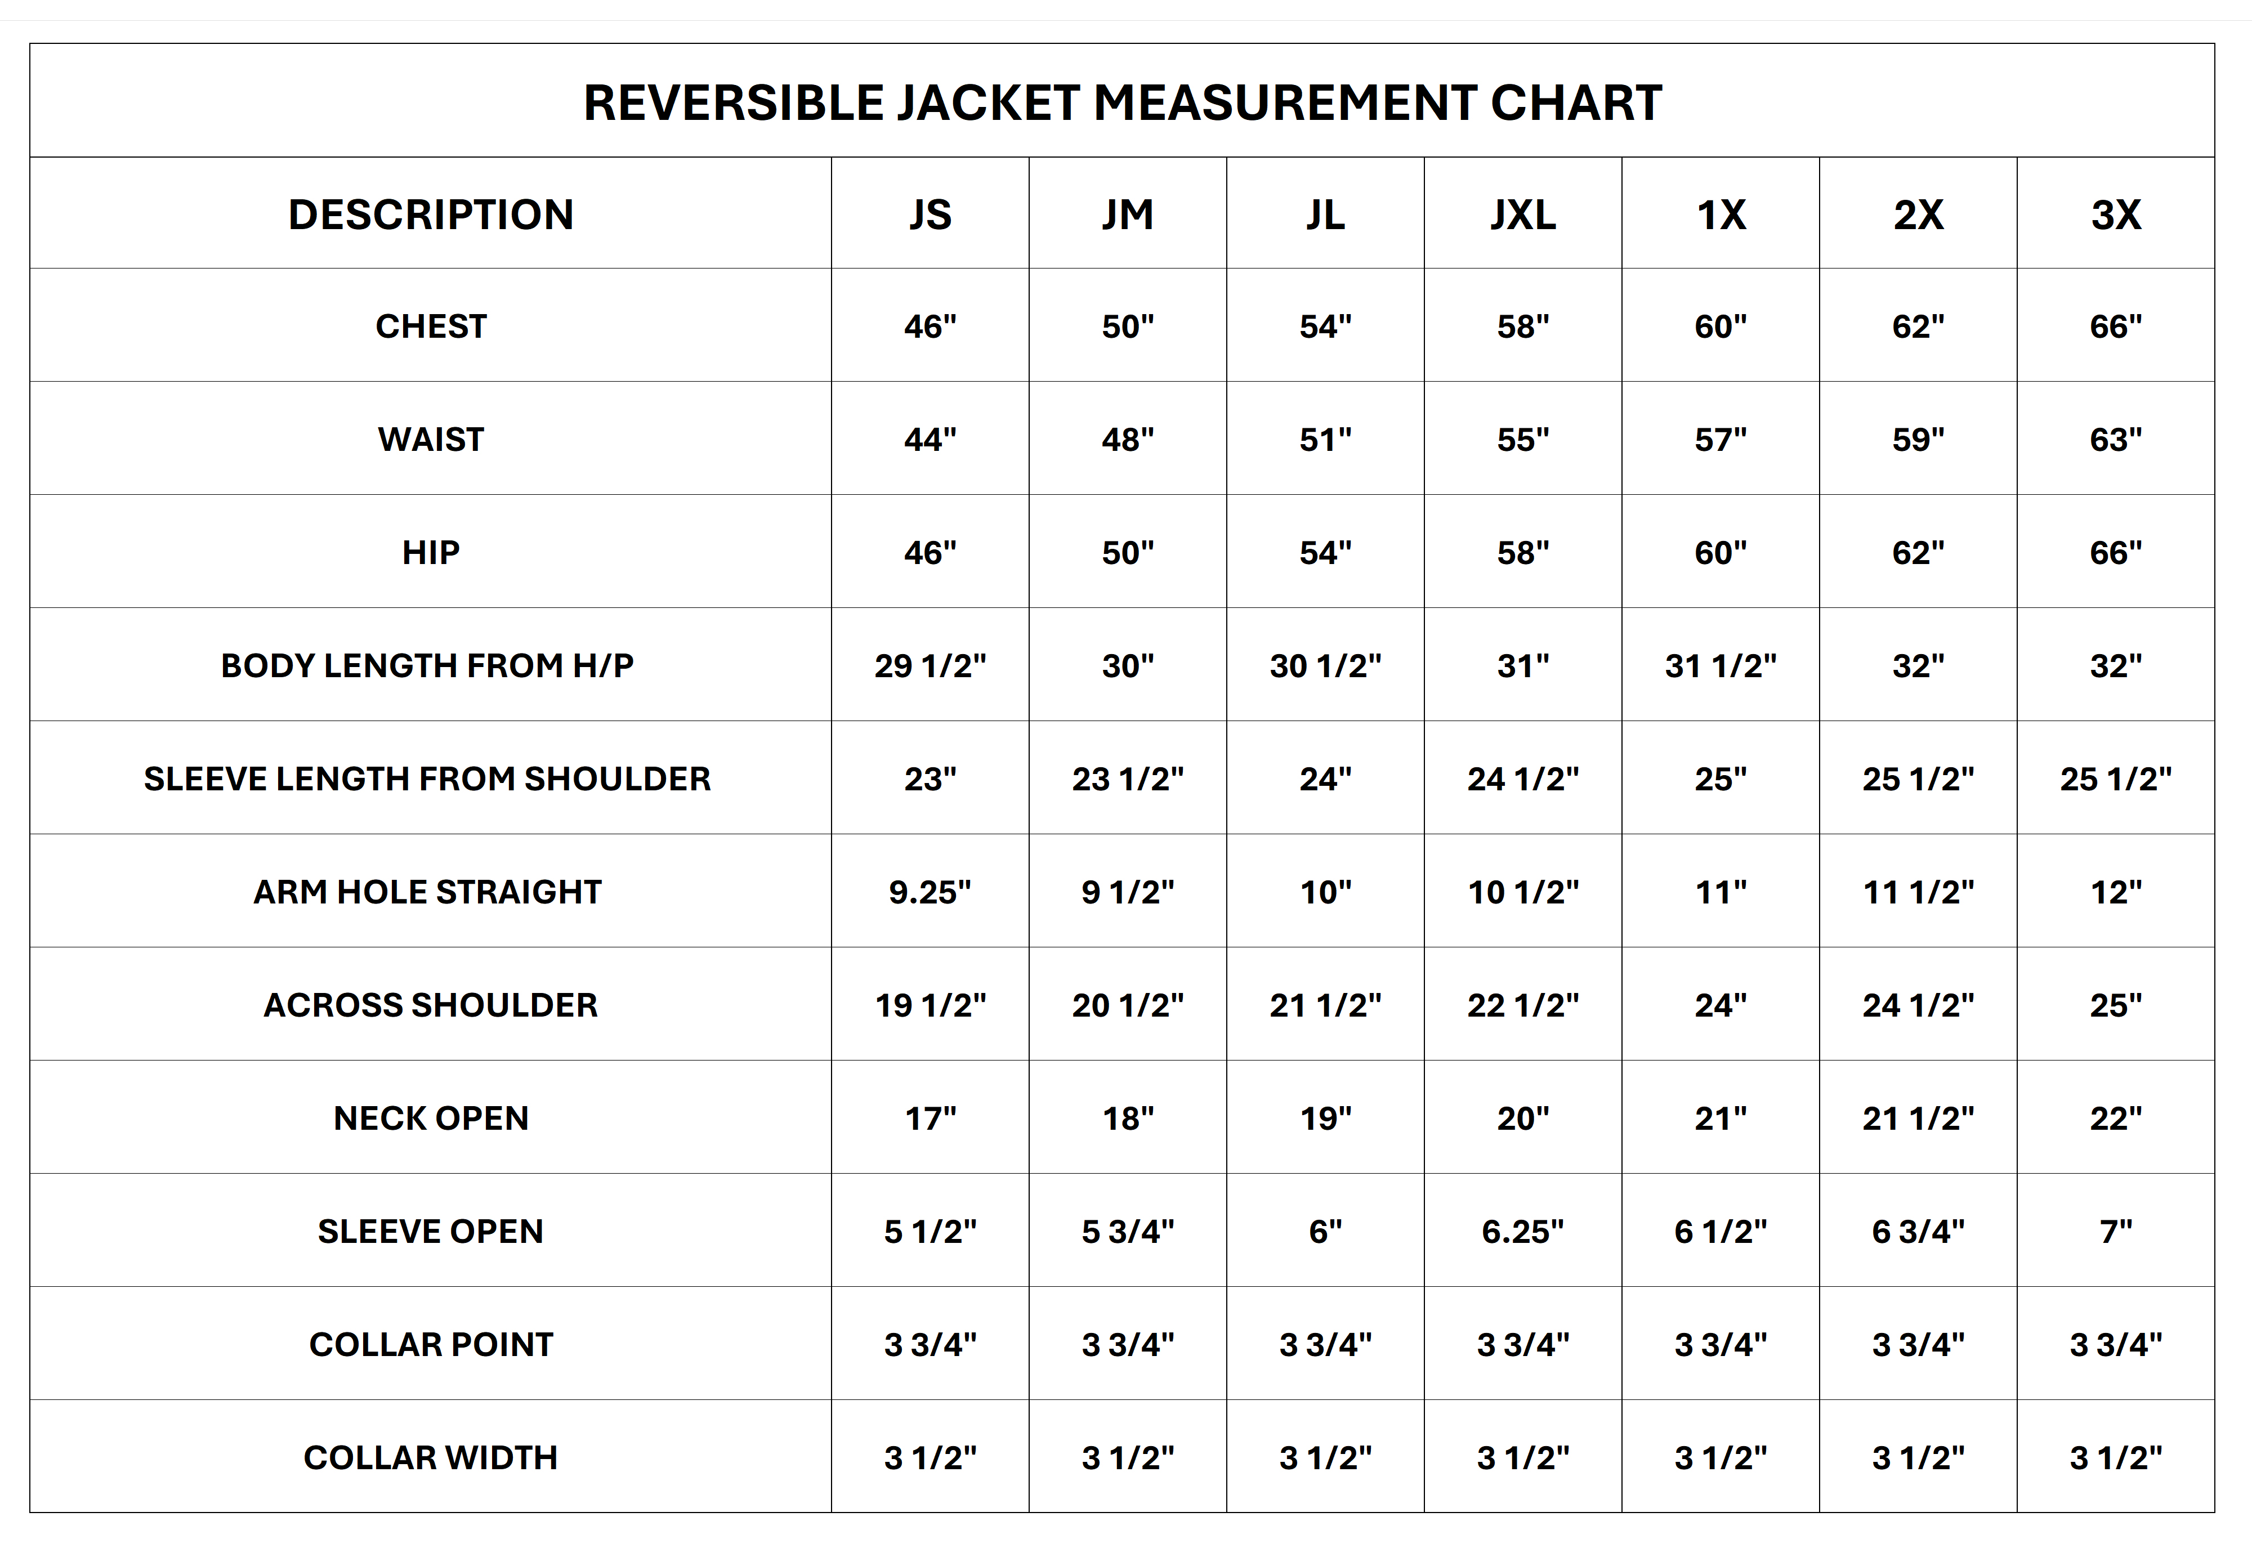Select the COLLAR WIDTH row label
Screen dimensions: 2252x1548
431,1457
